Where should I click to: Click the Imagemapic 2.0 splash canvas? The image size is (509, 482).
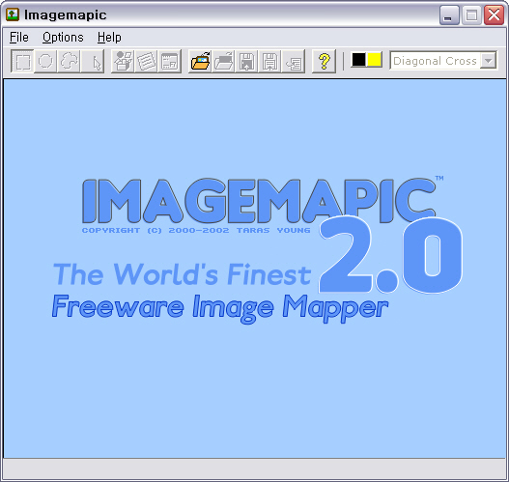(255, 269)
